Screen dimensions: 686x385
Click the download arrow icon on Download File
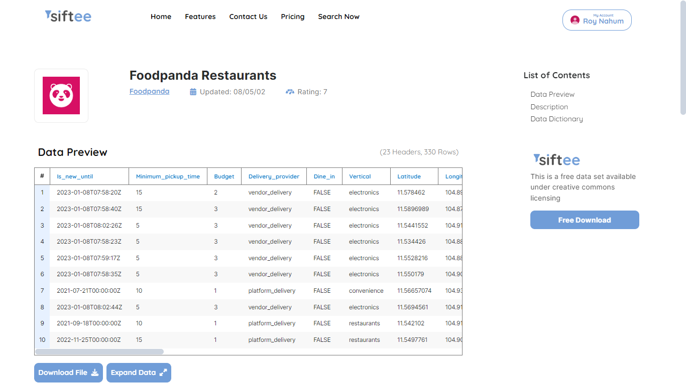(95, 372)
